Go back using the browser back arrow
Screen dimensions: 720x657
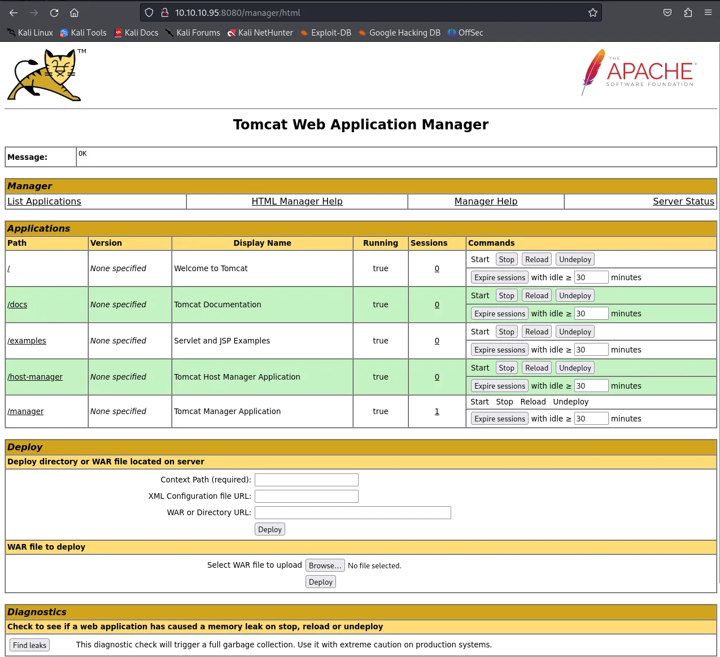(x=14, y=12)
